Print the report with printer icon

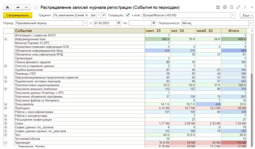pos(225,7)
